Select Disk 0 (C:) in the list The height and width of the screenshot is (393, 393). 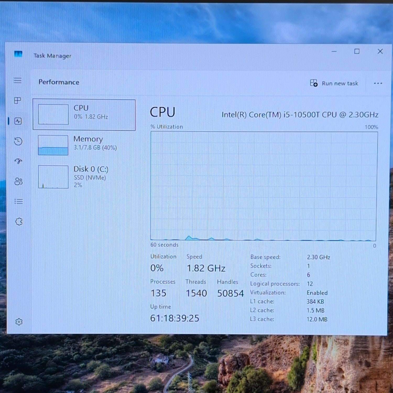(x=84, y=177)
